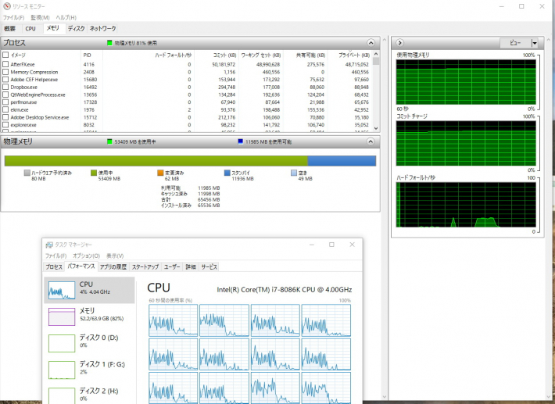The image size is (555, 404).
Task: Check the box next to AfterFX.exe
Action: pyautogui.click(x=5, y=63)
